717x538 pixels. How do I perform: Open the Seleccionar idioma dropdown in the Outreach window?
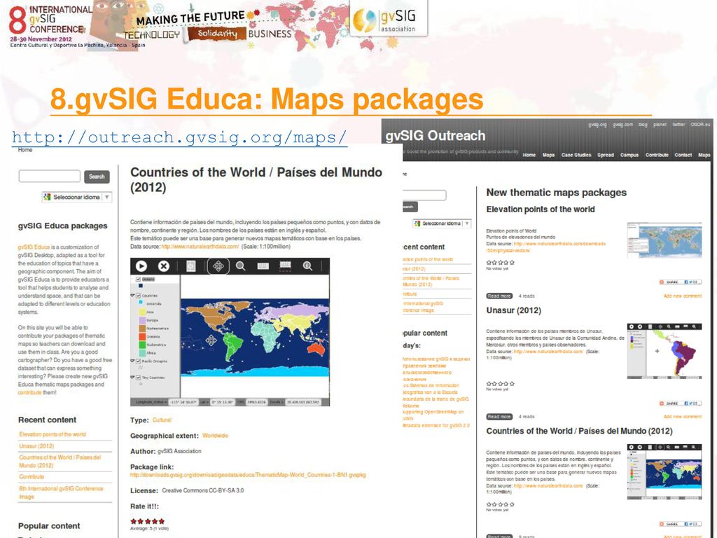[x=442, y=223]
